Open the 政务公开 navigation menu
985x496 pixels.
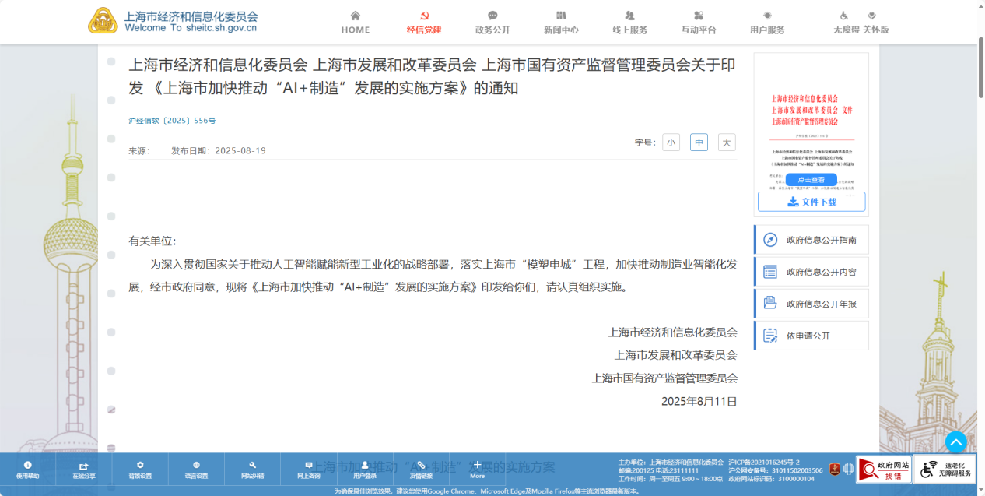pyautogui.click(x=492, y=23)
